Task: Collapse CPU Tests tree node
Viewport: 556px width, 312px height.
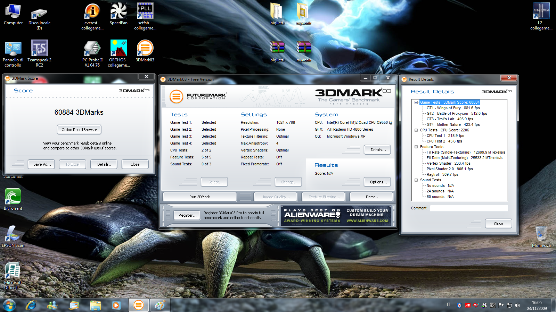Action: [416, 130]
